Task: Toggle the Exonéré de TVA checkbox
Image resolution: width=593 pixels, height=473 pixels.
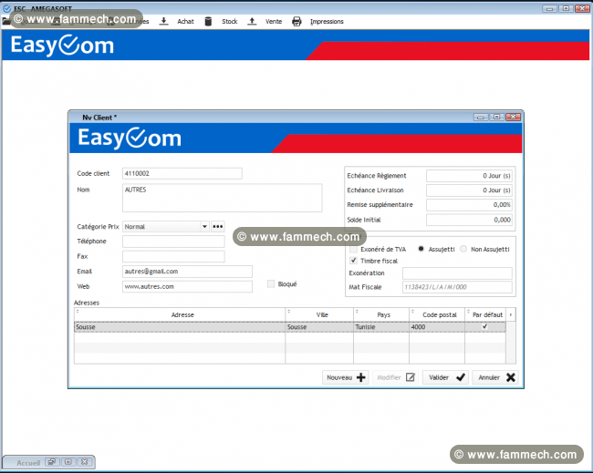Action: click(353, 249)
